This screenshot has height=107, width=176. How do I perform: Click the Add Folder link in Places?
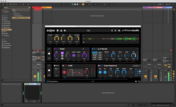7,48
